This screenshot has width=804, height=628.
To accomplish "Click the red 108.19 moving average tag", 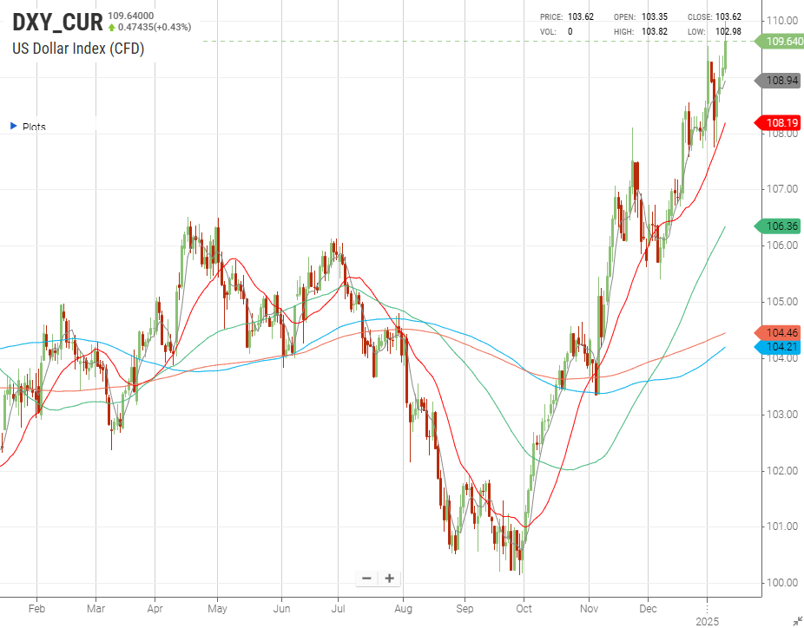I will [x=781, y=122].
